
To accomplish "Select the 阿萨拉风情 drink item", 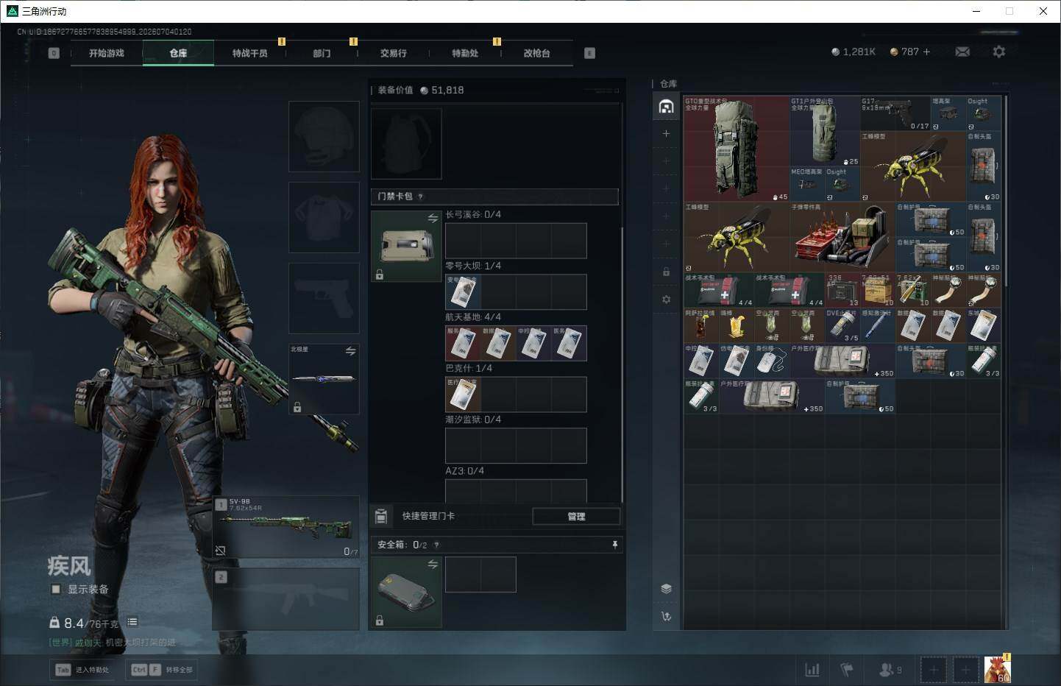I will click(x=701, y=325).
